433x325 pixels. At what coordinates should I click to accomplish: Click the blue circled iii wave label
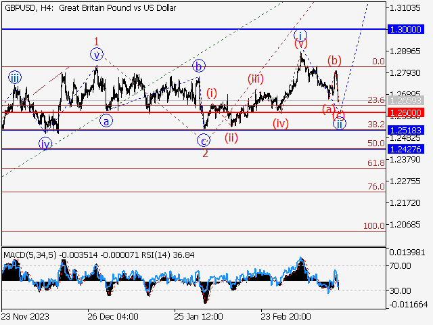pos(15,78)
